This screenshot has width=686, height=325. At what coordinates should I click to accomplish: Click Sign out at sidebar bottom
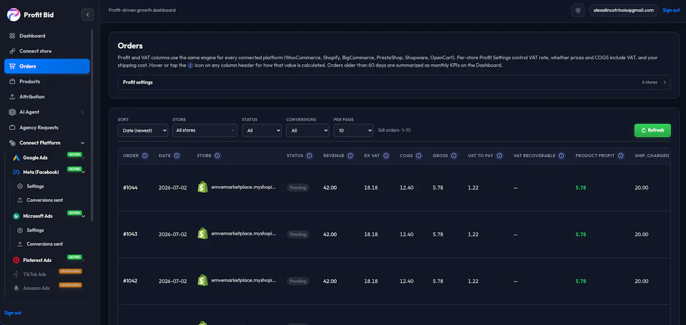[13, 313]
